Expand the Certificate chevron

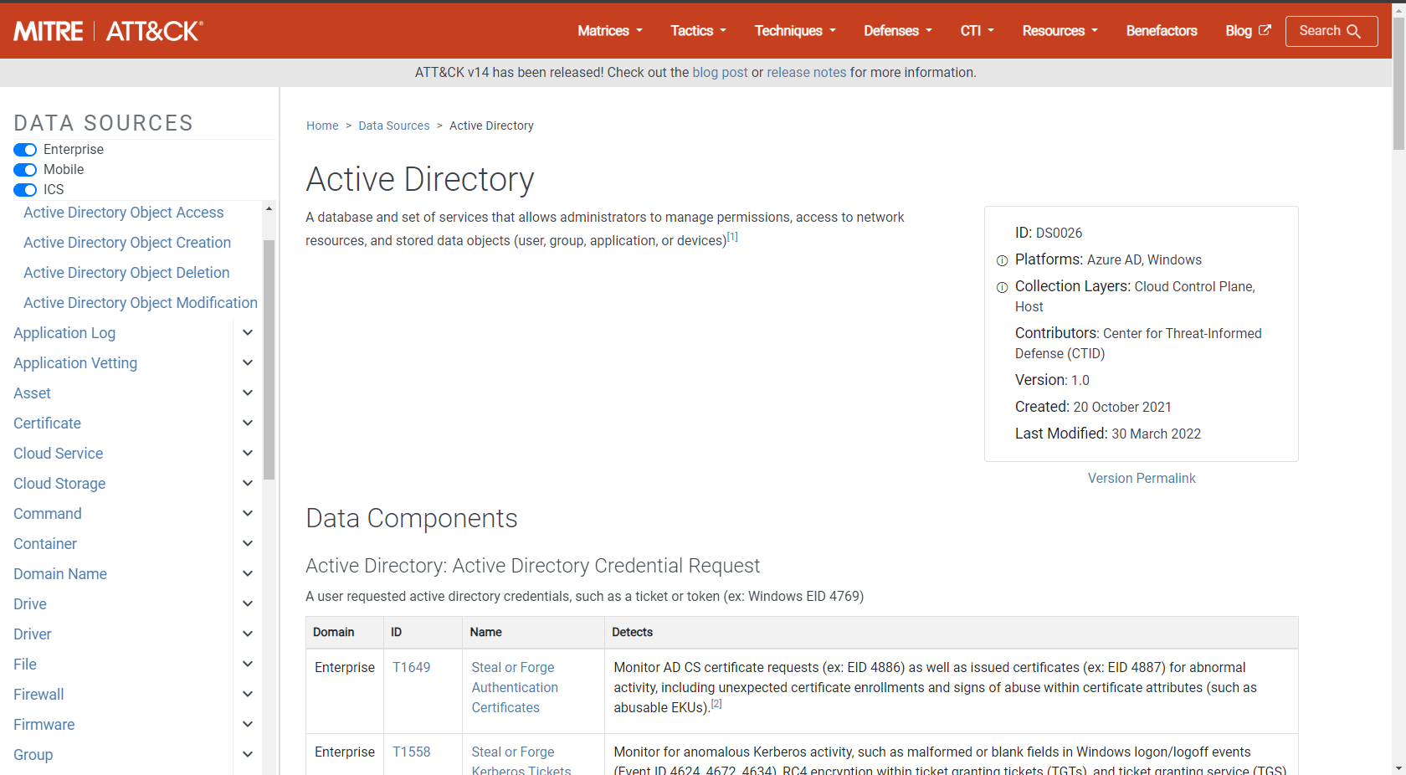coord(248,423)
